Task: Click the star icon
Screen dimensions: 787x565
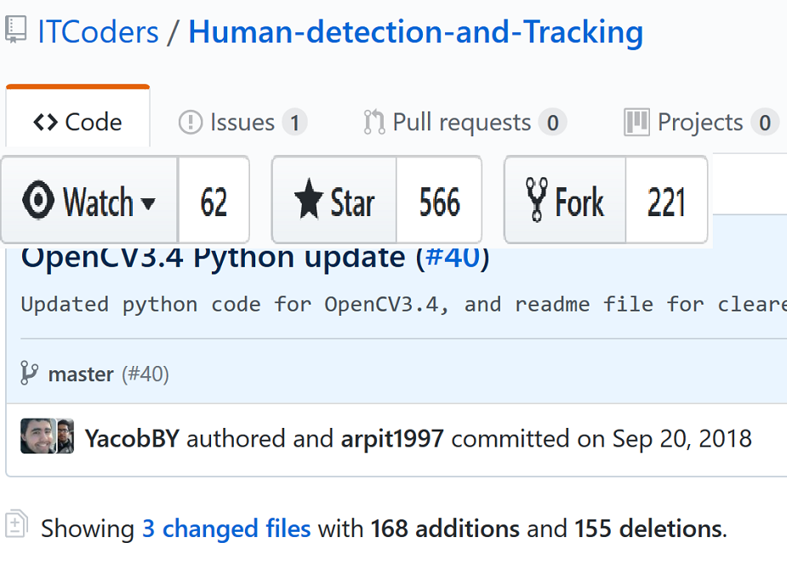Action: (x=308, y=199)
